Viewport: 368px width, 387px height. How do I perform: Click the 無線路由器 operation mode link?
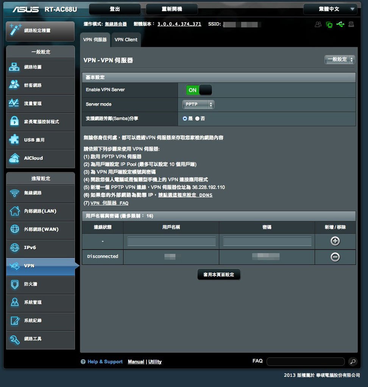click(116, 24)
